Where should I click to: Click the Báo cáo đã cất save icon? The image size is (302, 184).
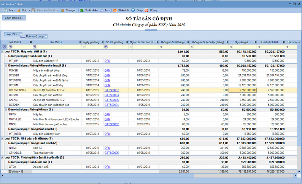tap(33, 10)
